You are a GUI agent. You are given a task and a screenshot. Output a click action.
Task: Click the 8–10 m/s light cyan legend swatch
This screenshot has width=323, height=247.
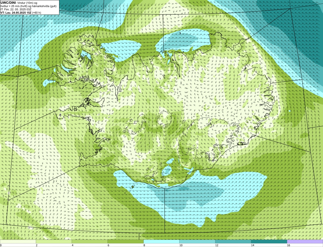point(161,241)
